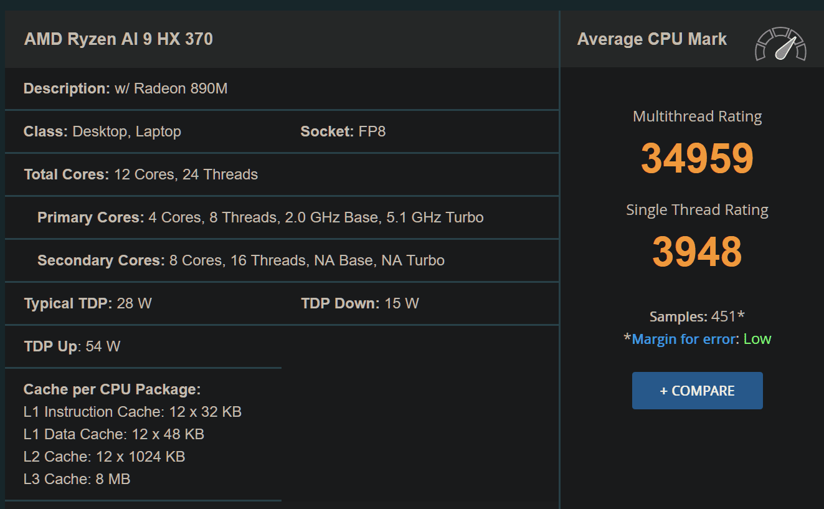Click the Primary Cores specification row
The height and width of the screenshot is (509, 824).
282,217
